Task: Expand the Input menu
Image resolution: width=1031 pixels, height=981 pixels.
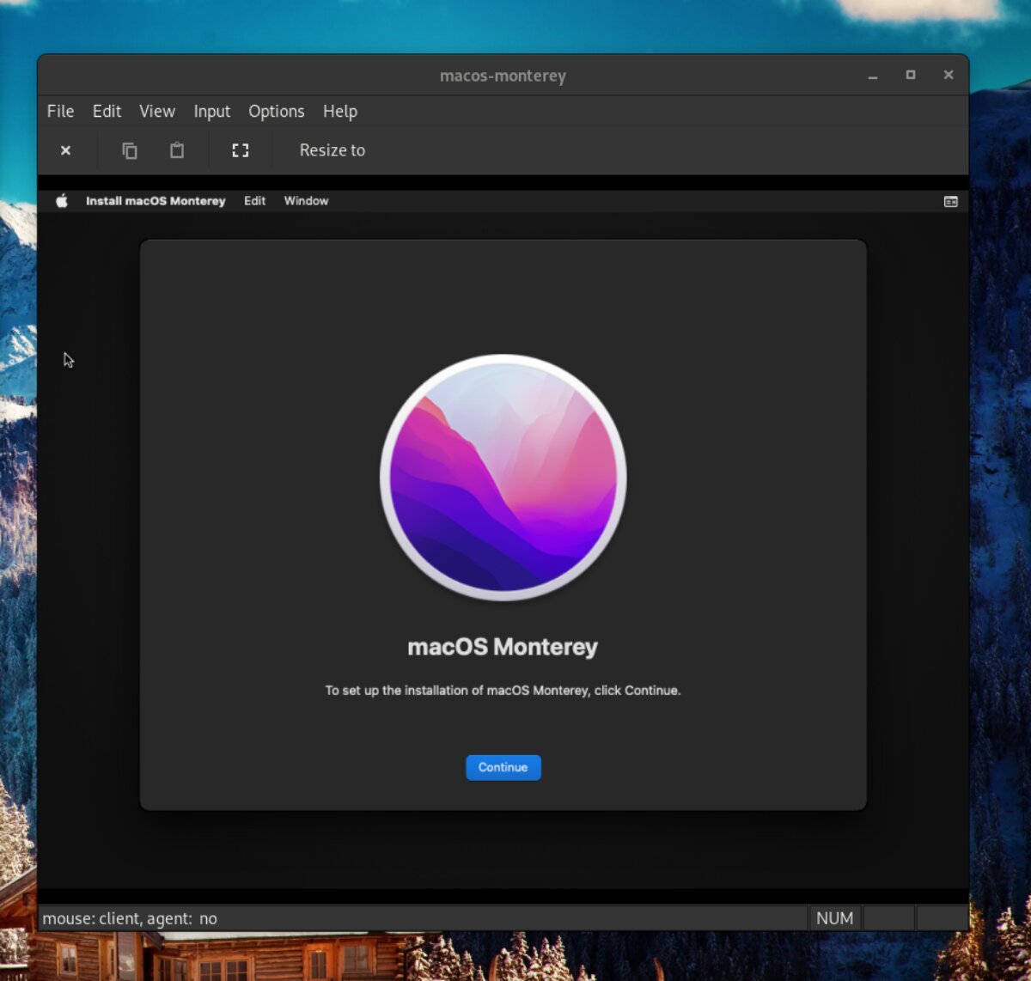Action: point(211,111)
